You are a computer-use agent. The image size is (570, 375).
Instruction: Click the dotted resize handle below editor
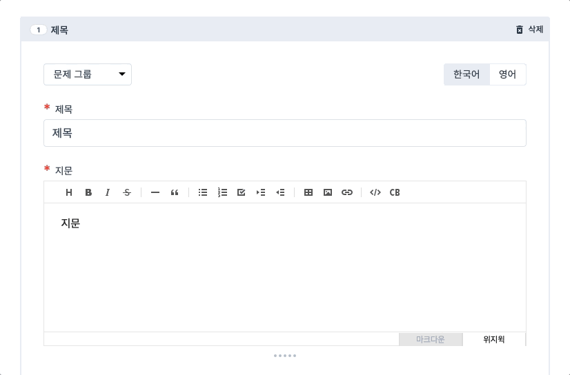point(285,356)
